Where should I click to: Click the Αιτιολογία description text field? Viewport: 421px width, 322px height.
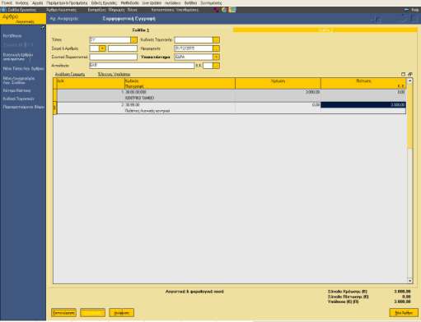142,66
